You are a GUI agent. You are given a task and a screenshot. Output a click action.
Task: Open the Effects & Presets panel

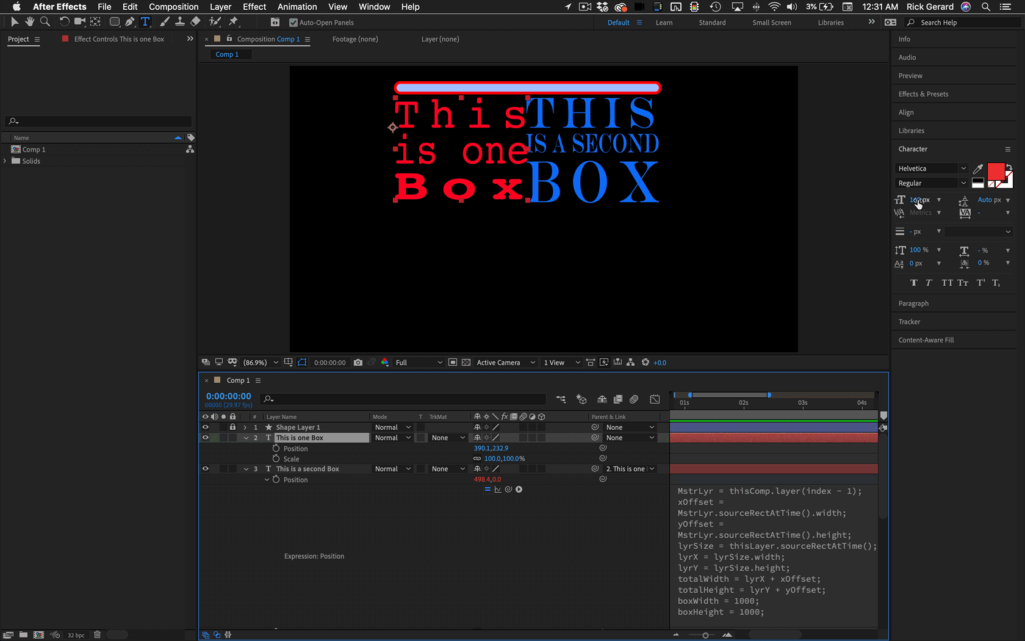pos(923,94)
